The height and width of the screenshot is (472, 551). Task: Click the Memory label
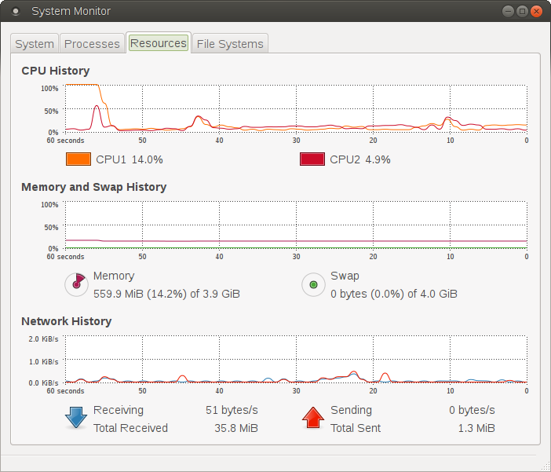coord(114,276)
